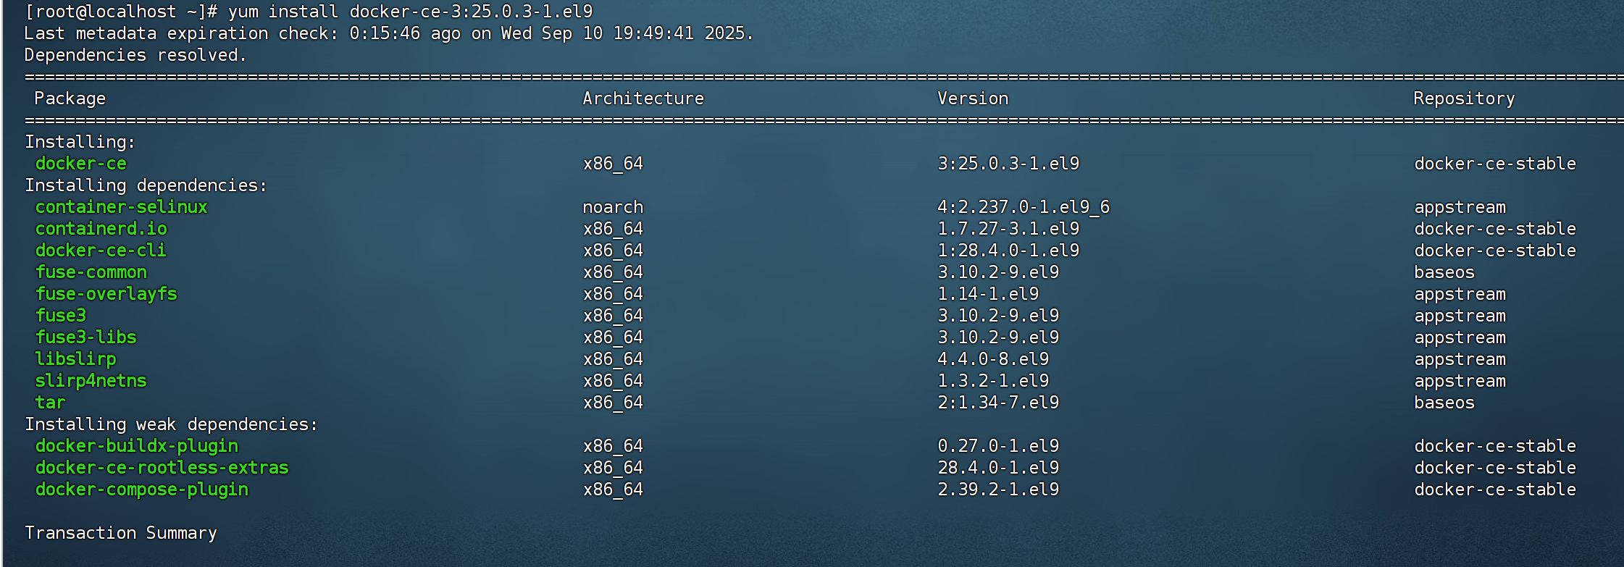Select the fuse3-libs package name
Image resolution: width=1624 pixels, height=567 pixels.
pos(86,337)
